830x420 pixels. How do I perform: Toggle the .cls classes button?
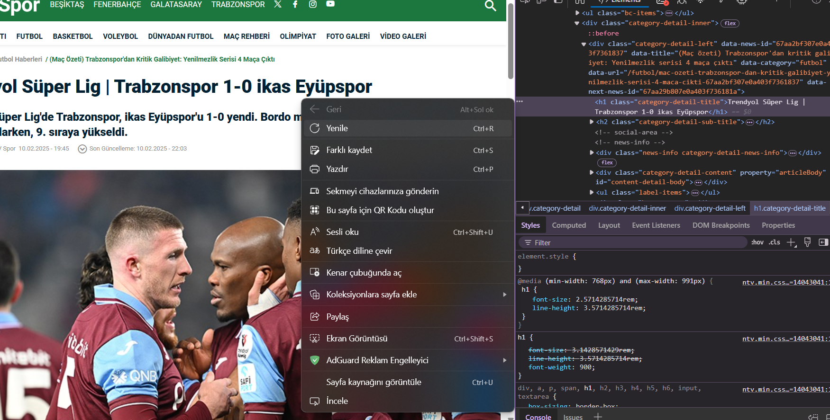pyautogui.click(x=775, y=242)
